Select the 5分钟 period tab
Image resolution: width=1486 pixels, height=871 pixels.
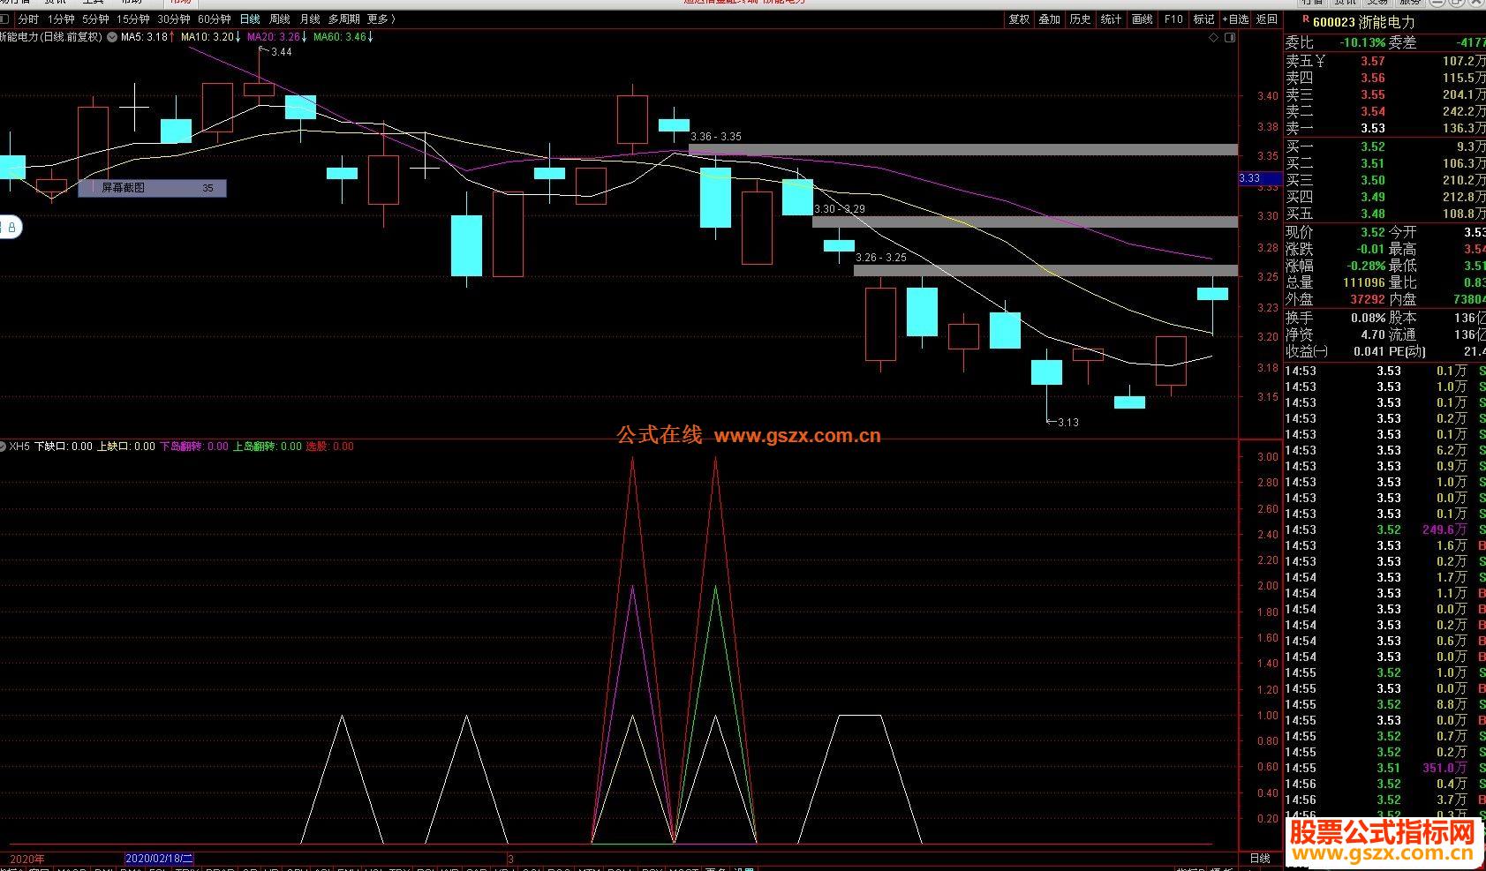pos(95,19)
